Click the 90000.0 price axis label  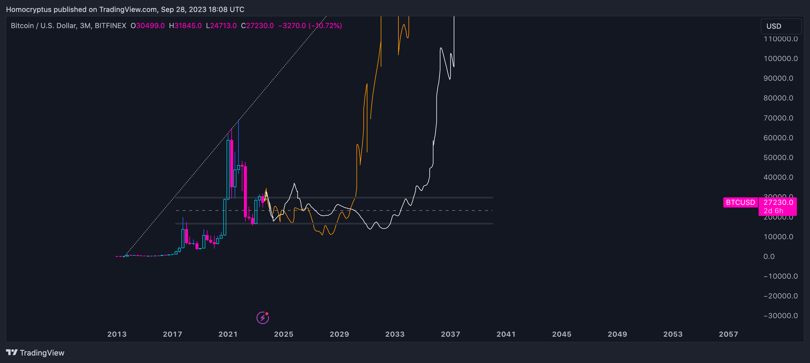[778, 78]
